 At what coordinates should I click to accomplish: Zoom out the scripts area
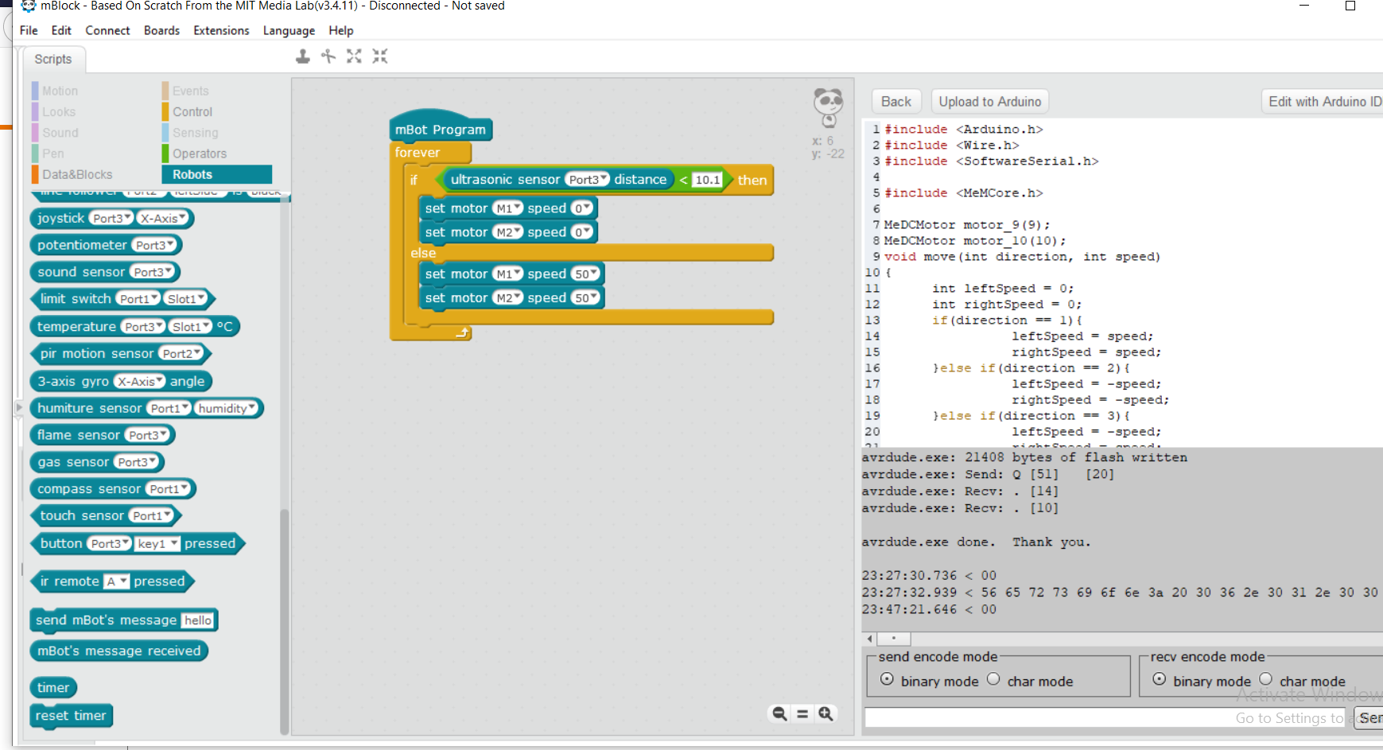point(779,713)
